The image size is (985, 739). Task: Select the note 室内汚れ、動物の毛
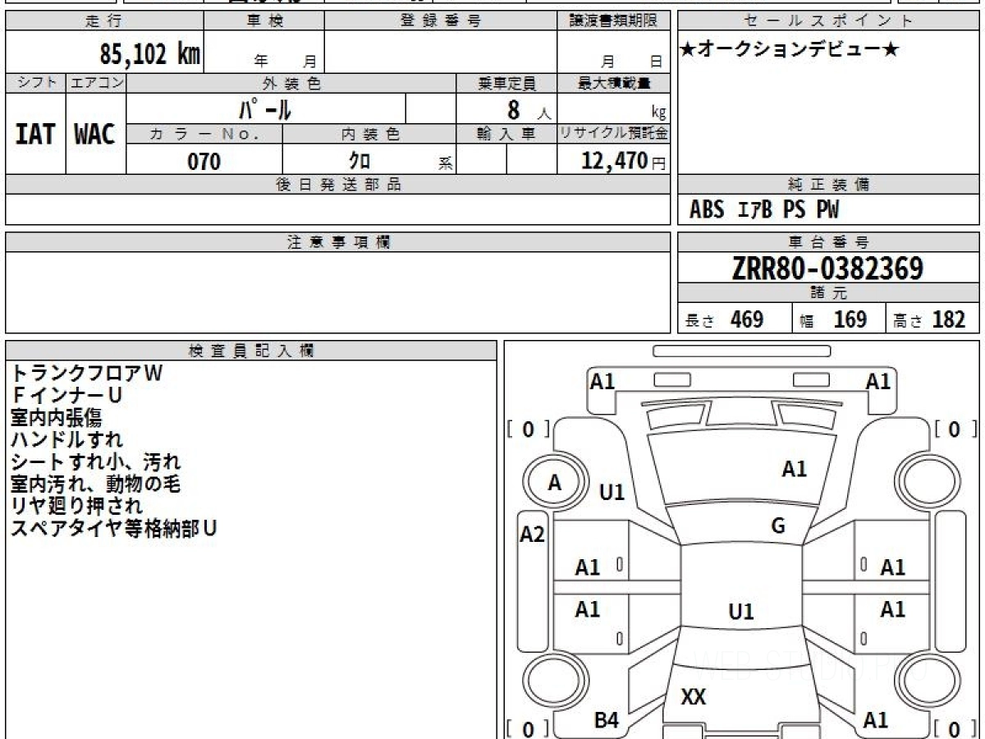pos(95,484)
